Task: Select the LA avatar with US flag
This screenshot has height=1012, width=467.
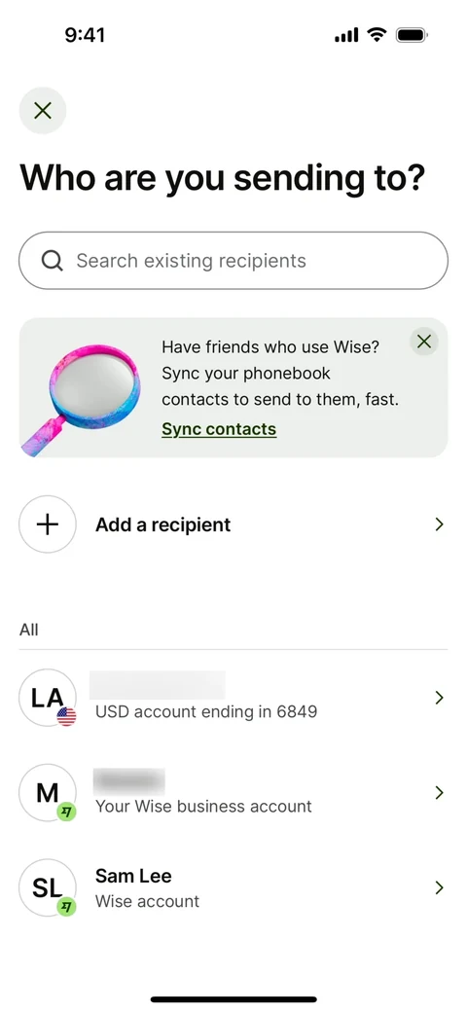Action: 48,698
